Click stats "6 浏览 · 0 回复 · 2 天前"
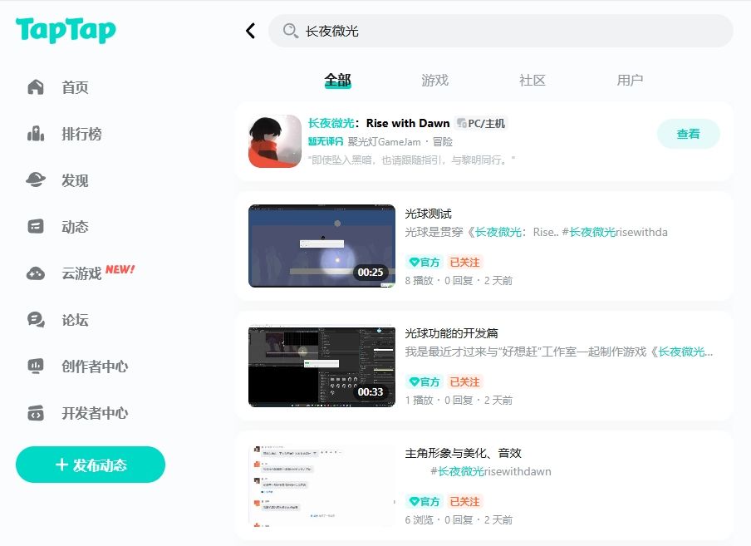This screenshot has width=751, height=546. click(x=459, y=520)
